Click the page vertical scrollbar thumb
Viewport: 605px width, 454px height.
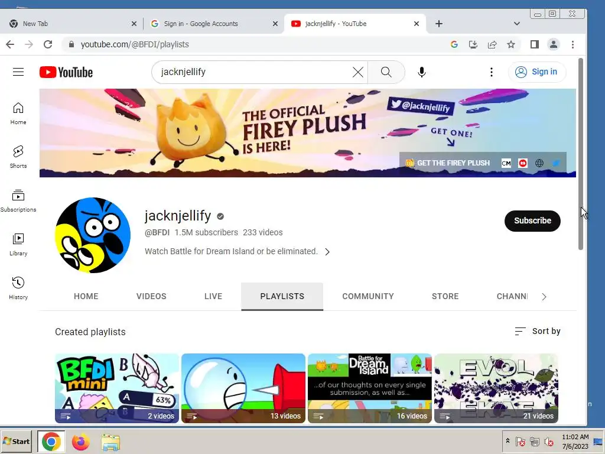(x=580, y=154)
